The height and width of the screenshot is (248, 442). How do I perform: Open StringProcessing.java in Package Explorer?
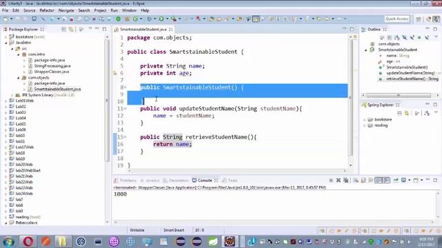(x=52, y=66)
